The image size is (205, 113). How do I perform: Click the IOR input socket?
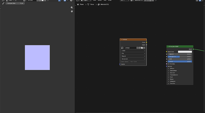[166, 59]
